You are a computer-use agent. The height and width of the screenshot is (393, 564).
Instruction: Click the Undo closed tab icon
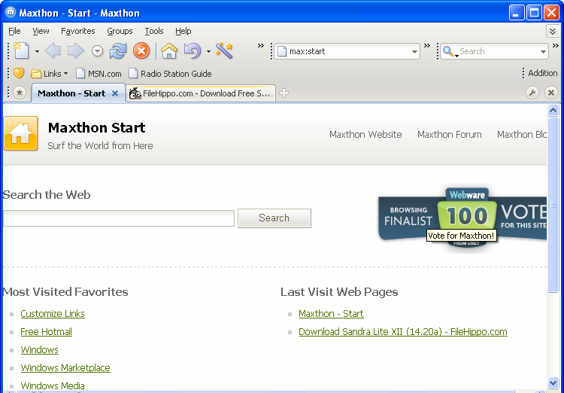coord(193,50)
